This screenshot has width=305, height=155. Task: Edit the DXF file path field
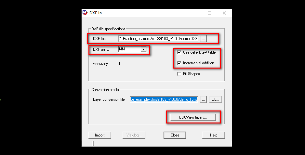(158, 39)
